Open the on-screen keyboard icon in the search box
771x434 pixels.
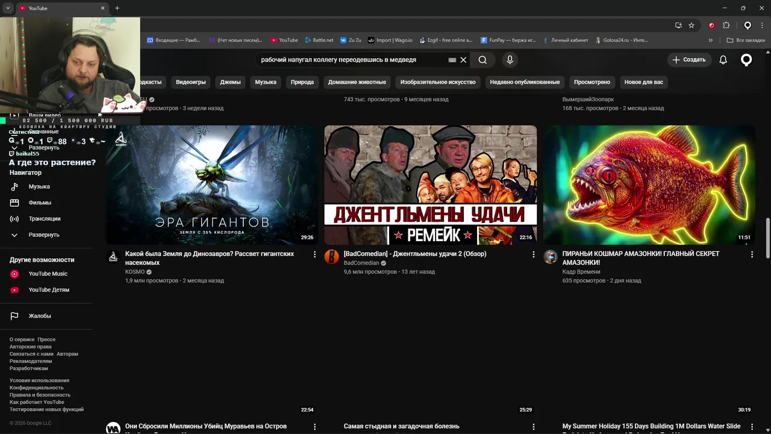[452, 60]
